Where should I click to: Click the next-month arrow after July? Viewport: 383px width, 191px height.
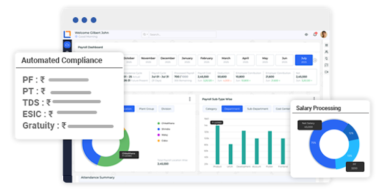click(315, 60)
